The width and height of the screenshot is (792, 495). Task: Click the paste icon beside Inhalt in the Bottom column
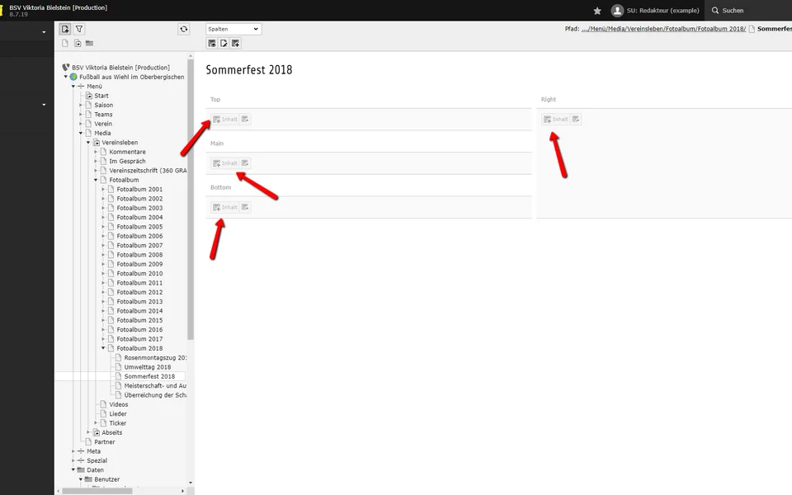(245, 207)
